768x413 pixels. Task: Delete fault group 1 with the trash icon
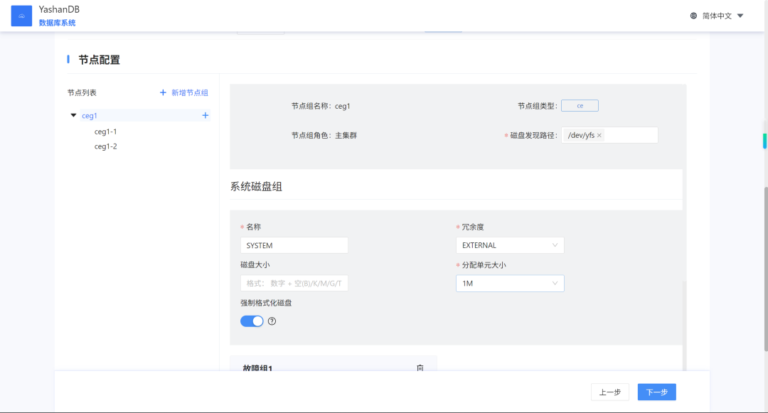tap(420, 368)
